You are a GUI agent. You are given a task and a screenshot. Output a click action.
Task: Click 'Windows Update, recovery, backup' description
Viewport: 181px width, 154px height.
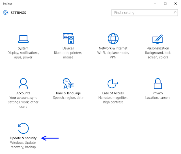point(23,145)
